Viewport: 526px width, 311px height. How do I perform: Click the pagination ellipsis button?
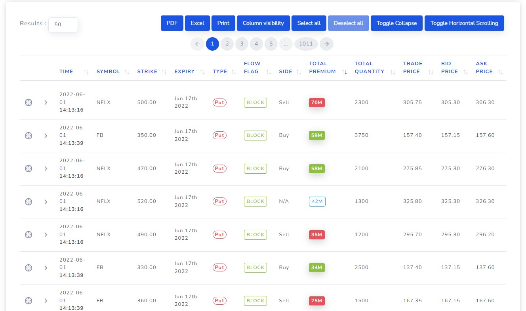click(x=286, y=44)
